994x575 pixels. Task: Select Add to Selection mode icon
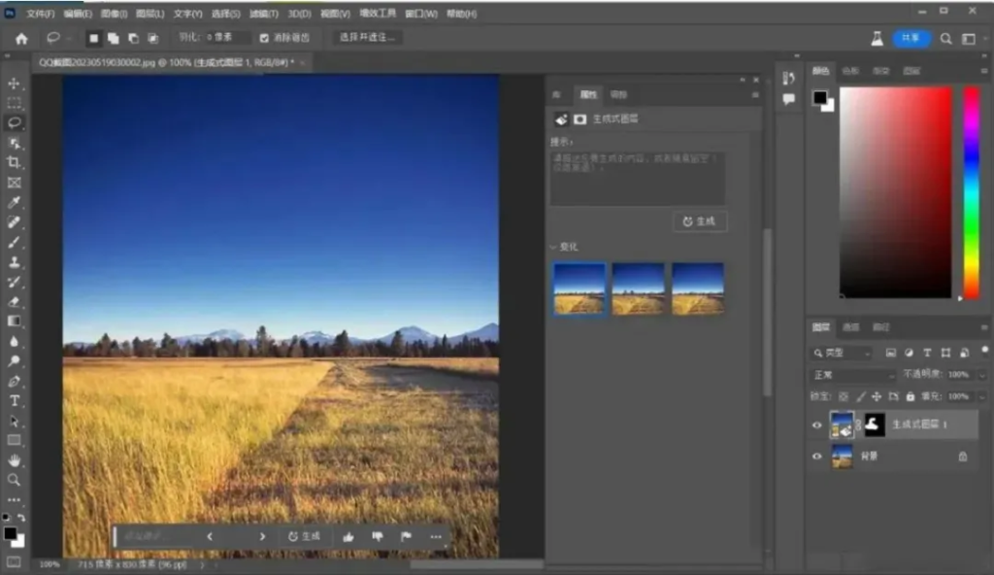(x=114, y=39)
